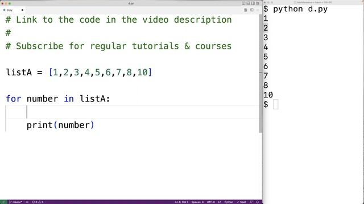
Task: Toggle panel layout icon in title bar
Action: tap(248, 3)
